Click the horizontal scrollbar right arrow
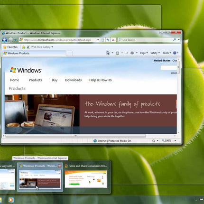Viewport: 204px width, 204px height. coord(175,136)
